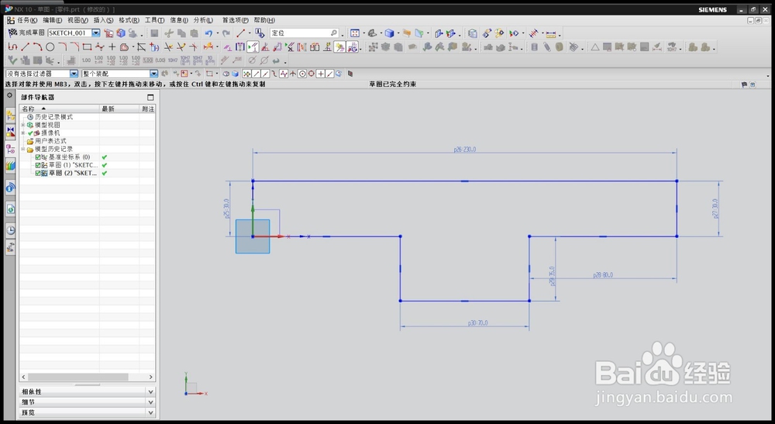
Task: Open the 首选项(P) menu
Action: pos(236,20)
